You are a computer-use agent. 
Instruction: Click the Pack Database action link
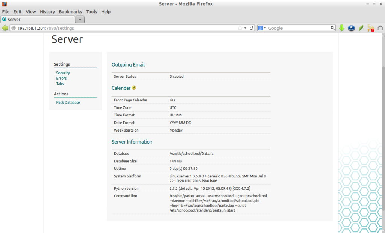coord(68,102)
